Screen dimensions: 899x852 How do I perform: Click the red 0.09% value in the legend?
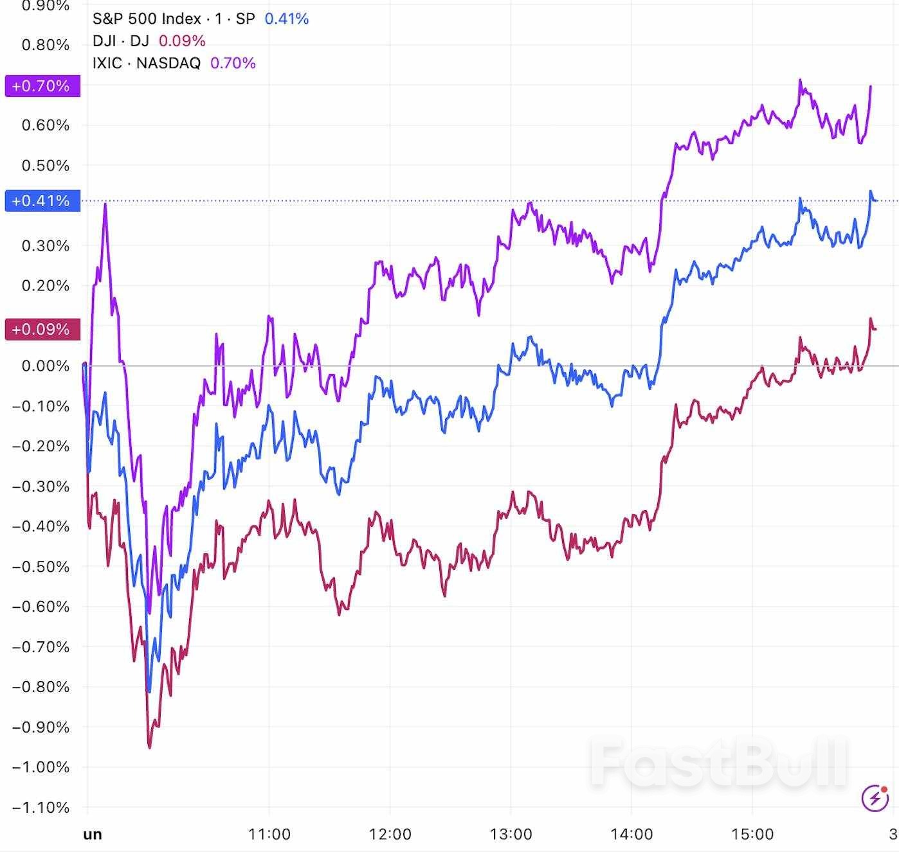point(182,41)
